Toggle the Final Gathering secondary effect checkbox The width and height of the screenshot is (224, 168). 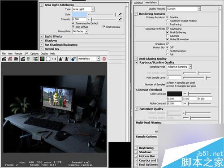pos(168,32)
